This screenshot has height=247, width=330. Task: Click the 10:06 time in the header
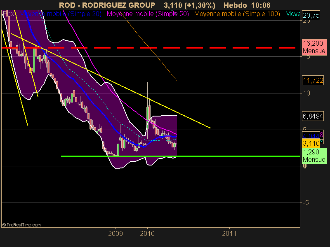261,5
